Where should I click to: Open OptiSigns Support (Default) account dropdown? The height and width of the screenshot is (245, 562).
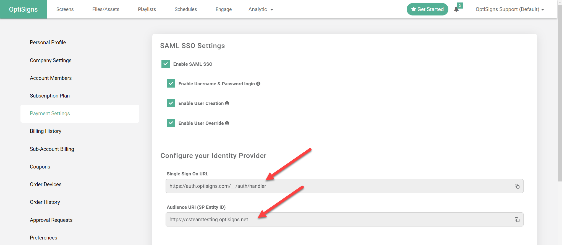click(x=509, y=9)
